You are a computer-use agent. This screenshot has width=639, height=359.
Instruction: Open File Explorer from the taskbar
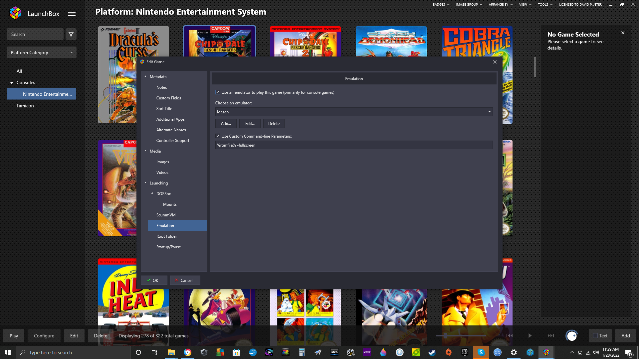click(x=171, y=353)
